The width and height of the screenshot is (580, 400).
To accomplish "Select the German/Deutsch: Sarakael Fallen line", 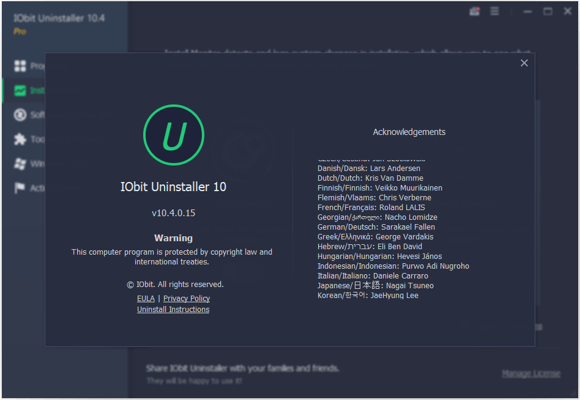I will [376, 227].
